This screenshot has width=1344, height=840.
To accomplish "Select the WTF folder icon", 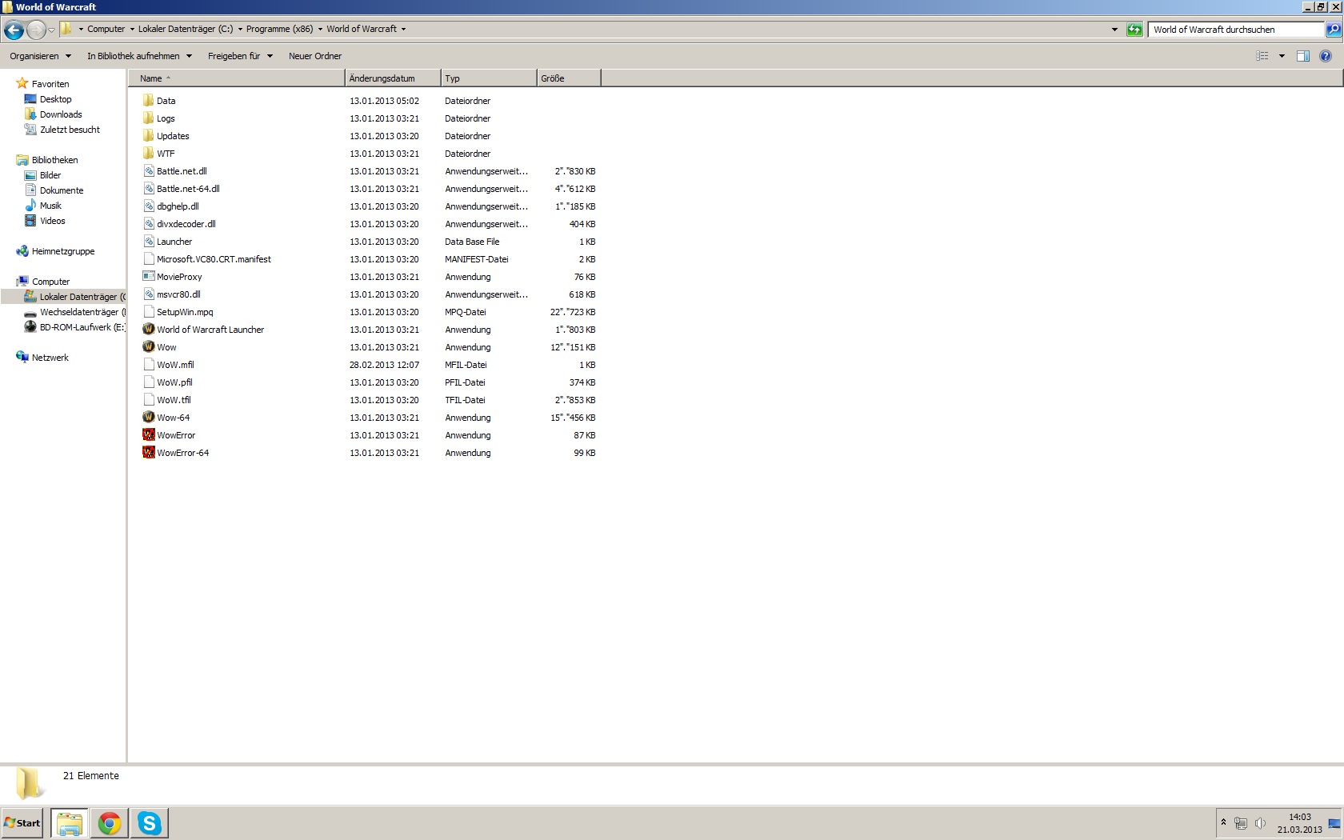I will [x=149, y=154].
